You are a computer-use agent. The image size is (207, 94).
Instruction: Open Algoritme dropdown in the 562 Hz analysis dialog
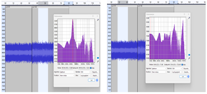coord(67,72)
